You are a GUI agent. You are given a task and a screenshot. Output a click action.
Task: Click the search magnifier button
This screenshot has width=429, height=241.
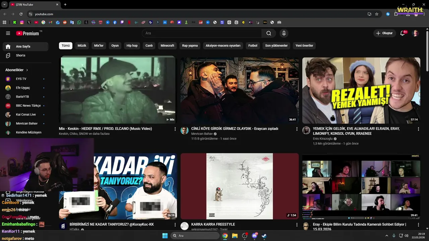pyautogui.click(x=269, y=33)
